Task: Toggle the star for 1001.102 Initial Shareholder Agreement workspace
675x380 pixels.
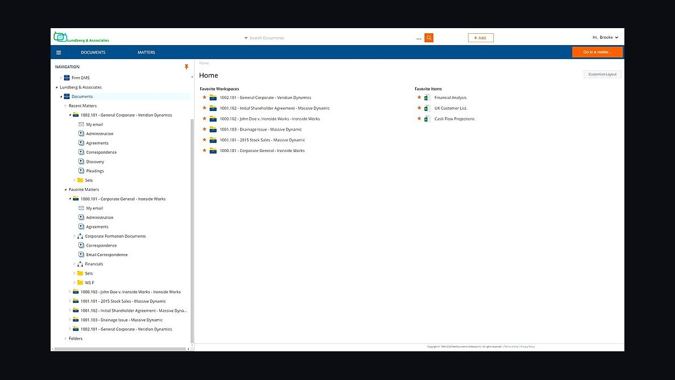Action: coord(205,108)
